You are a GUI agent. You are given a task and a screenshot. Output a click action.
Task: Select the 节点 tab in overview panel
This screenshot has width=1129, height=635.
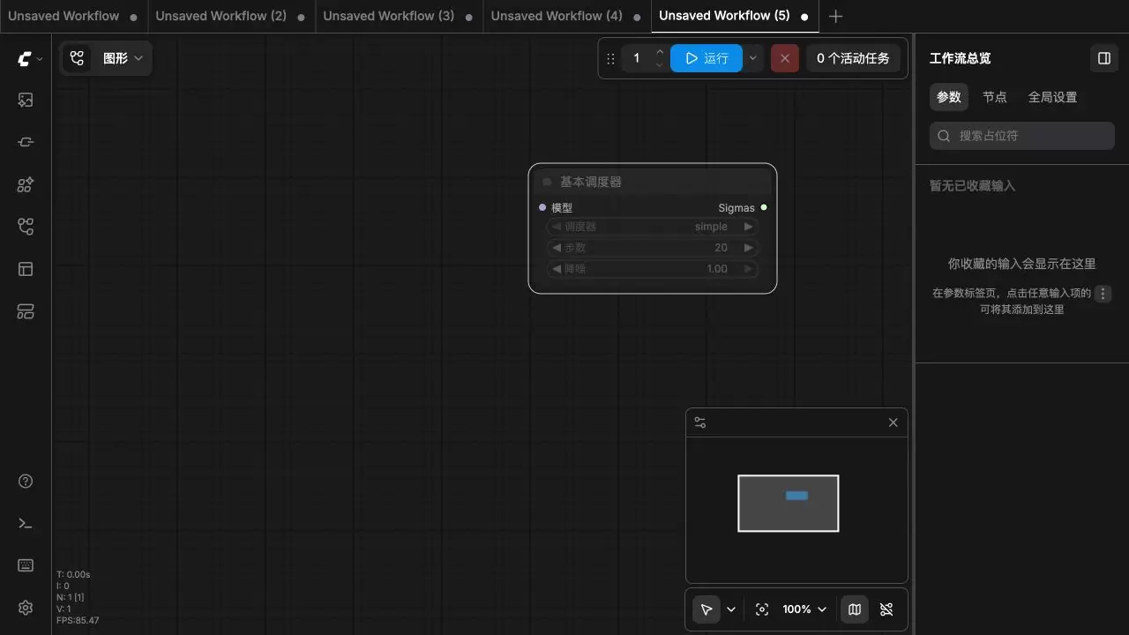[x=995, y=97]
